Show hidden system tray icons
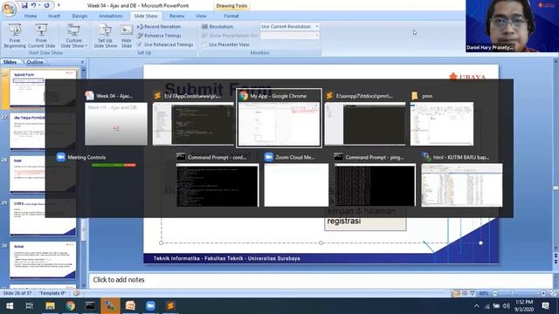 coord(477,306)
